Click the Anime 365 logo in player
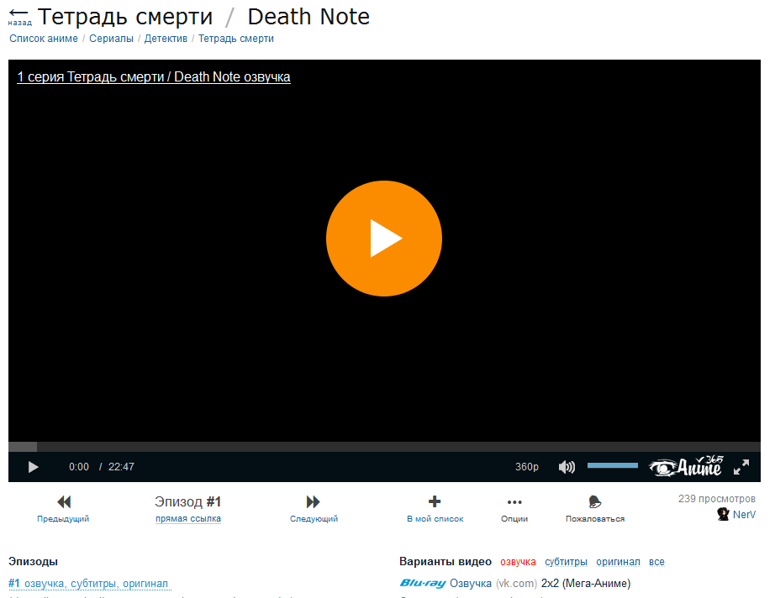 [x=686, y=466]
